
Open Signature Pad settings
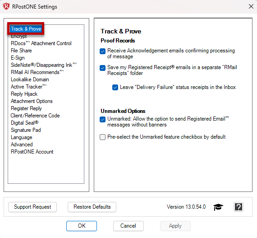point(26,130)
